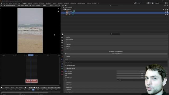169x95 pixels.
Task: Click the play animation button
Action: pyautogui.click(x=35, y=88)
